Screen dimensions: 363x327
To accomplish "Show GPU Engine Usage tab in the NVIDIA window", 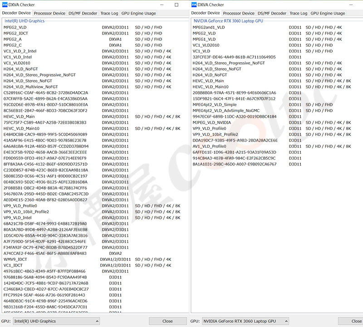I will coord(328,14).
